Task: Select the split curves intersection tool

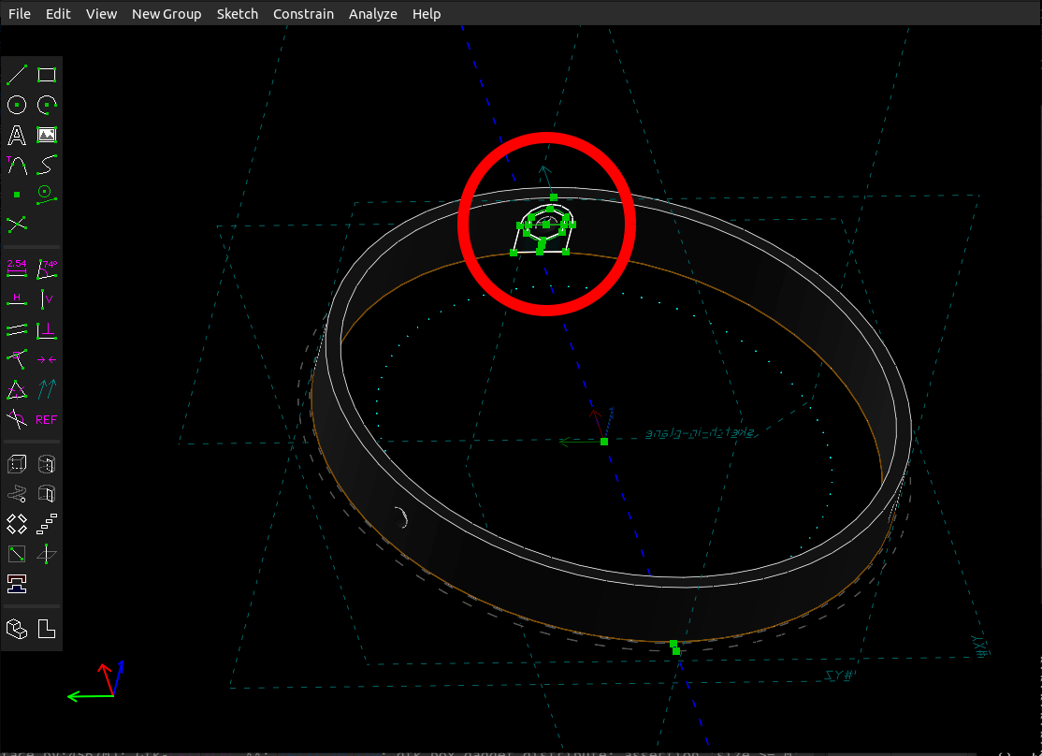Action: point(17,225)
